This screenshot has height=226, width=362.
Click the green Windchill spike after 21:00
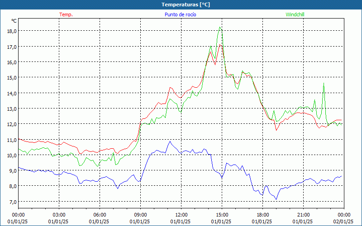pyautogui.click(x=324, y=83)
